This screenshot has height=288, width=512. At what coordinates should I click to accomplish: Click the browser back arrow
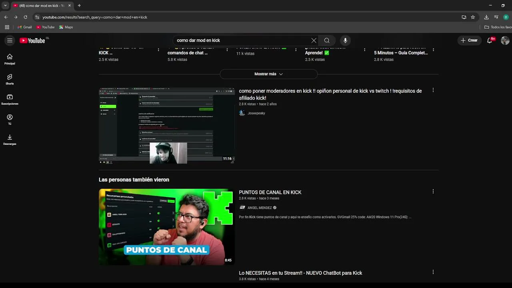[6, 17]
